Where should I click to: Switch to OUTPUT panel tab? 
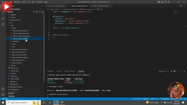coord(59,71)
